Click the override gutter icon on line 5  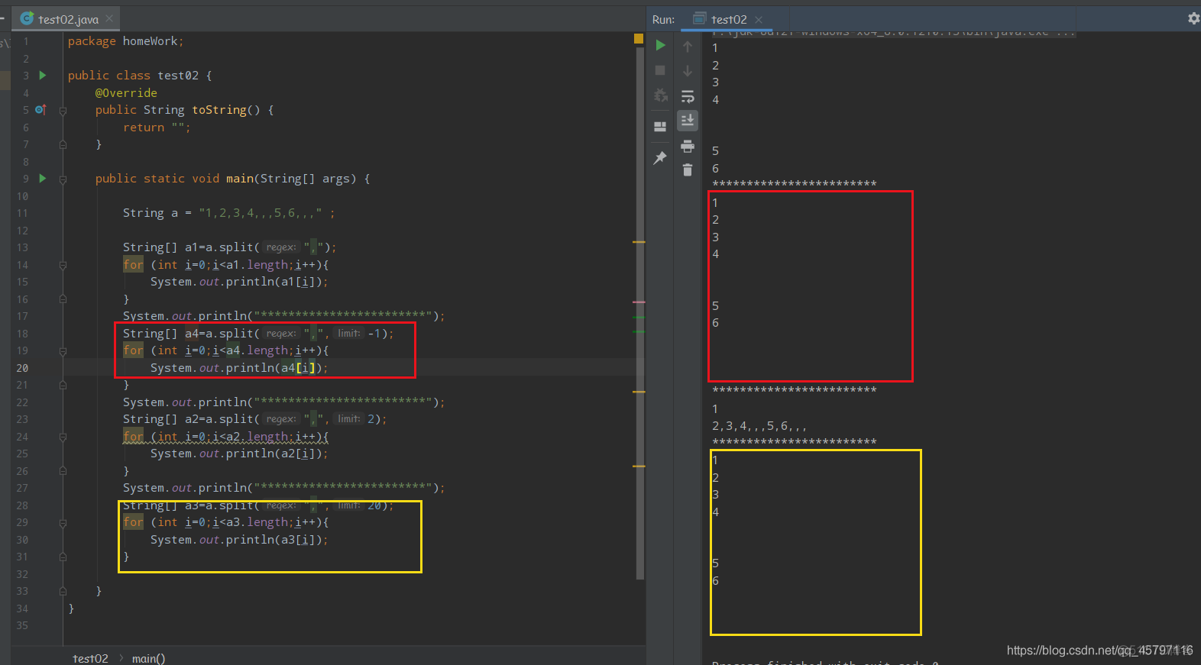[41, 110]
